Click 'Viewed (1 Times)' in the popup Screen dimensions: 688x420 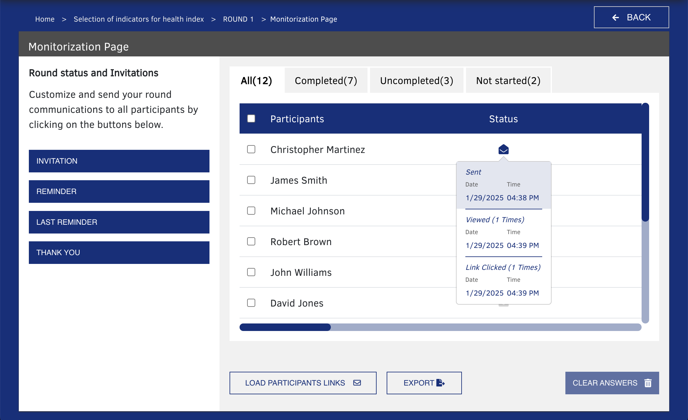click(495, 220)
